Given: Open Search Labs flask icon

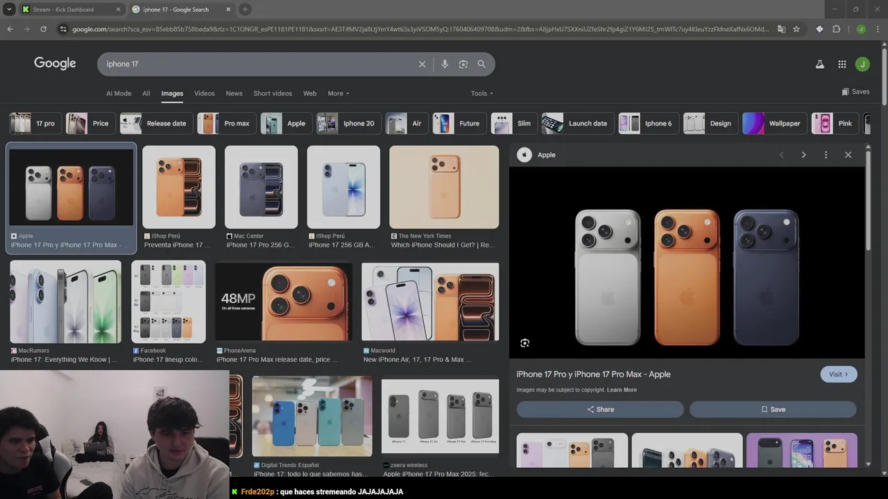Looking at the screenshot, I should pos(819,64).
